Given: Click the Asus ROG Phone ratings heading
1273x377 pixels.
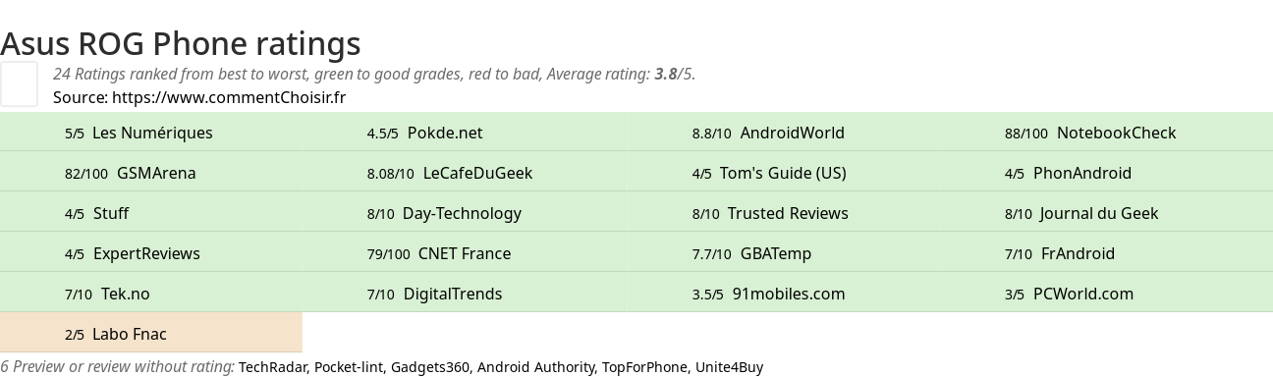Looking at the screenshot, I should (x=181, y=43).
